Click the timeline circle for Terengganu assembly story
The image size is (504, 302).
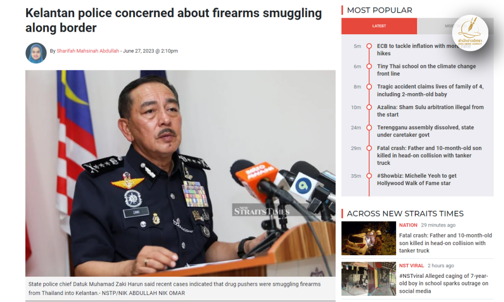coord(369,128)
